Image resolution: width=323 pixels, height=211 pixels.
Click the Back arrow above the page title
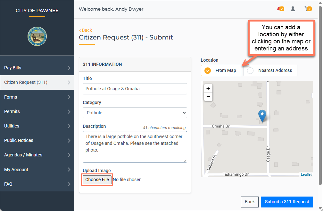(85, 30)
